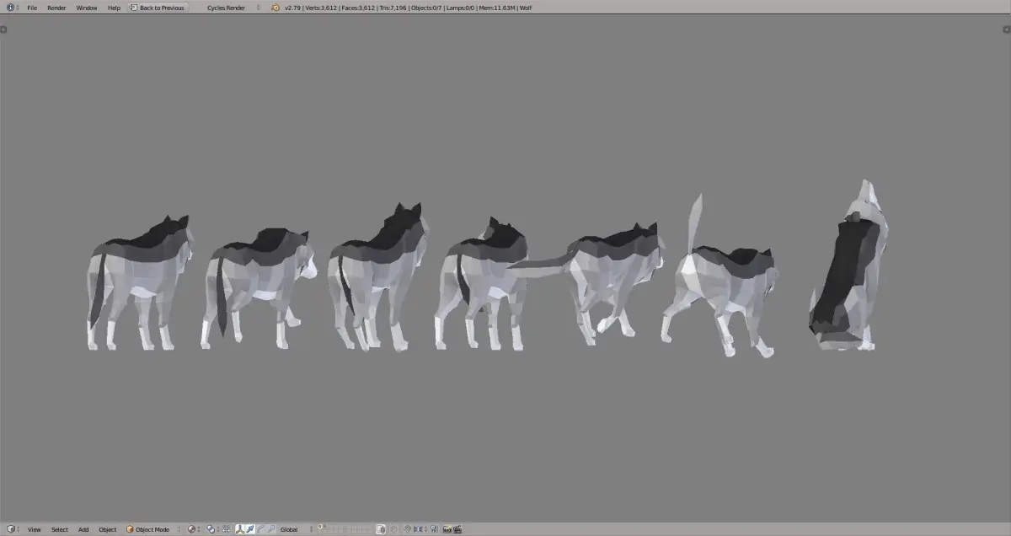Select the translate manipulator
Screen dimensions: 1011x536
click(249, 529)
